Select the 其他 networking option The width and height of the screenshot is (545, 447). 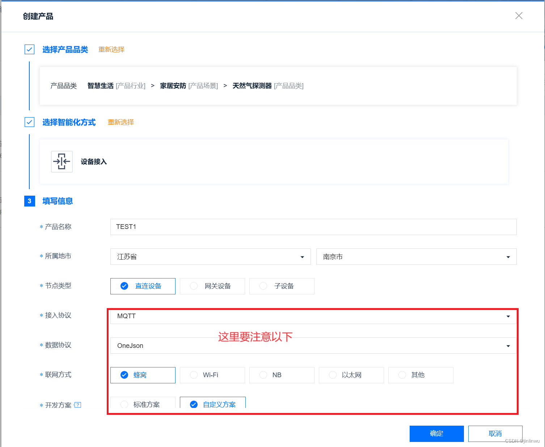420,375
